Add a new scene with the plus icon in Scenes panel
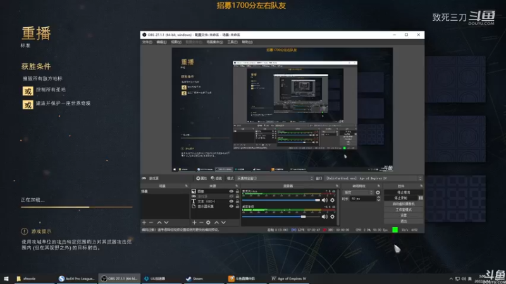 click(x=144, y=223)
